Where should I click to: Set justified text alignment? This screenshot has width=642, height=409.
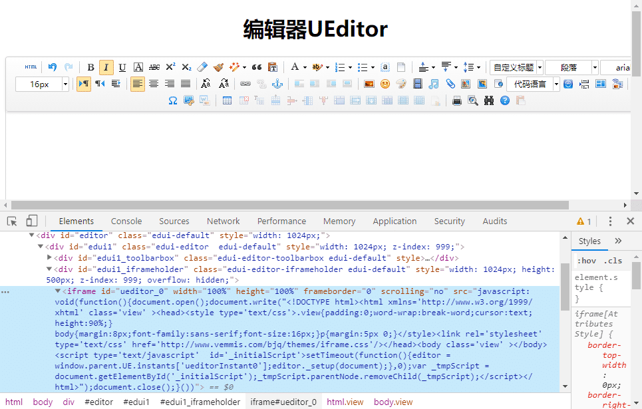[186, 84]
